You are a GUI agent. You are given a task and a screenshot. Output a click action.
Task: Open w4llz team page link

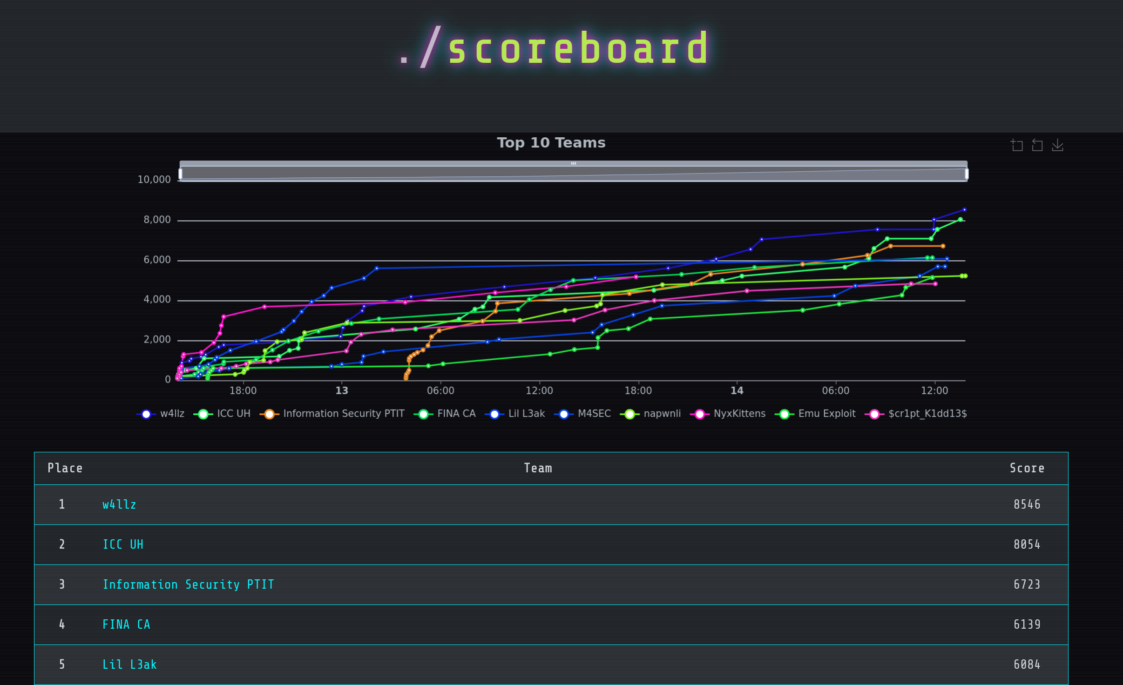pos(119,505)
